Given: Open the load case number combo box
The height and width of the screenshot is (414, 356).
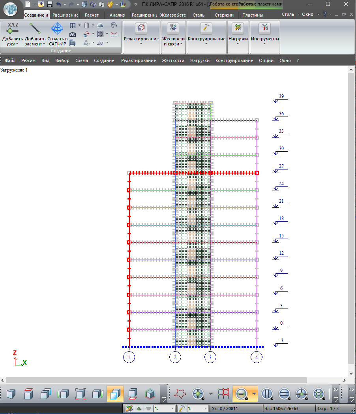Looking at the screenshot, I should [164, 408].
